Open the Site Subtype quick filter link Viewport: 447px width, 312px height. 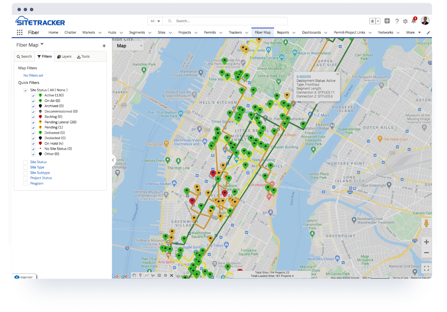click(x=40, y=173)
